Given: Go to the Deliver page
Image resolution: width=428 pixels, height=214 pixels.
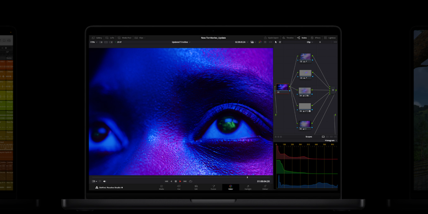Looking at the screenshot, I should [x=265, y=188].
